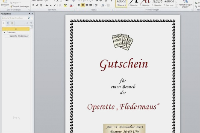Apply strikethrough to the text

coord(47,5)
